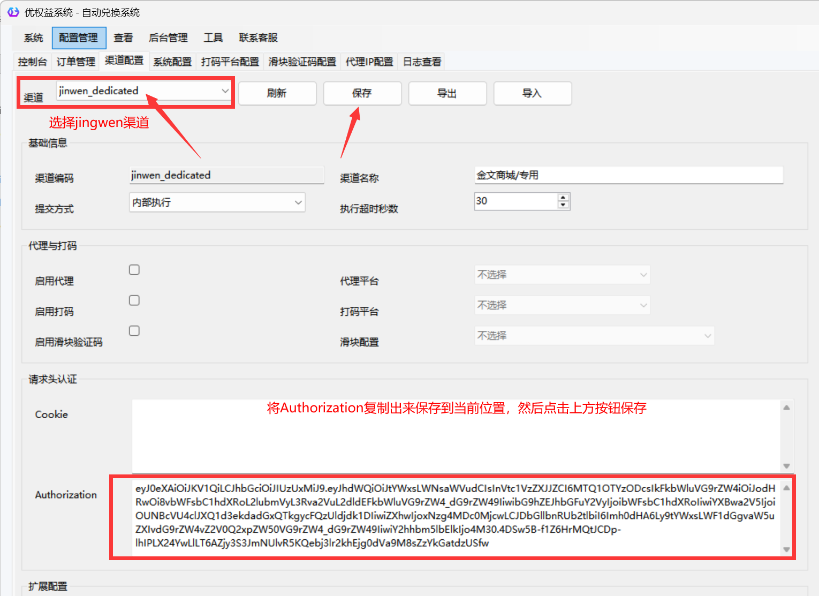The height and width of the screenshot is (596, 819).
Task: Click inside the Cookie text area
Action: tap(456, 436)
